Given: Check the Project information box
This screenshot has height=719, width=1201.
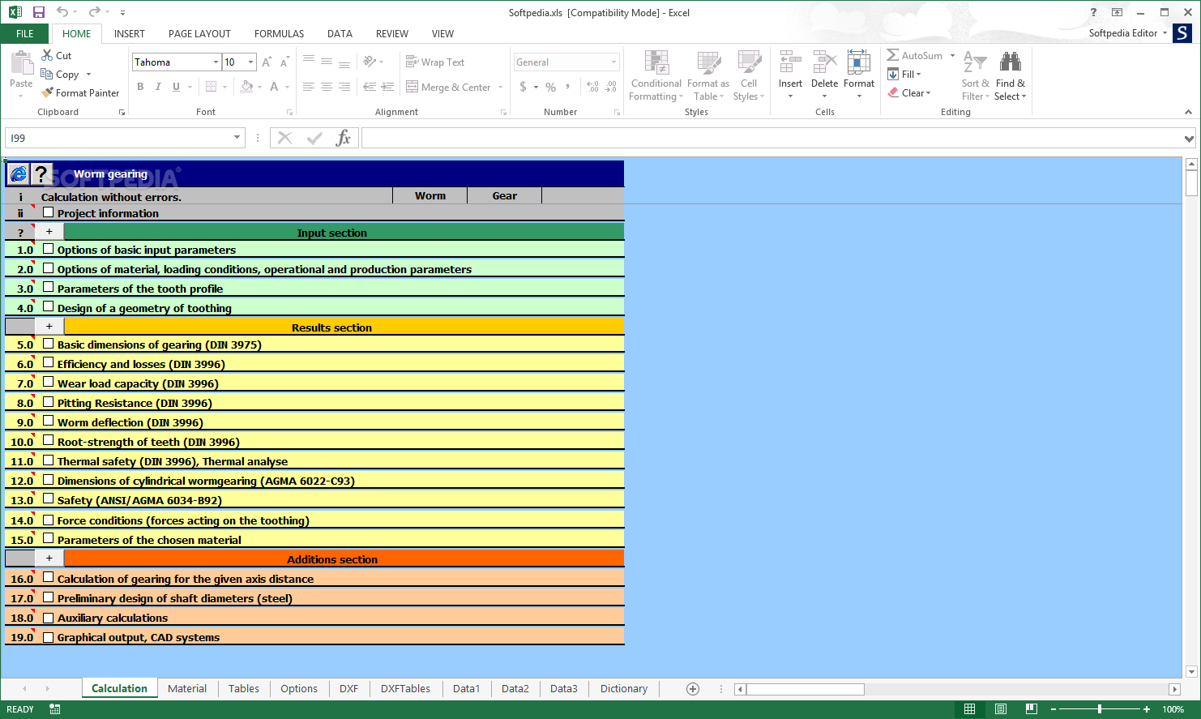Looking at the screenshot, I should coord(49,212).
